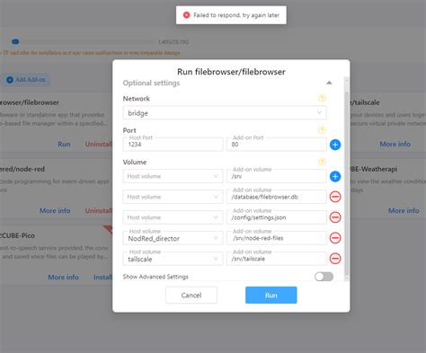Show help for Volume setting
This screenshot has width=426, height=353.
[x=322, y=162]
